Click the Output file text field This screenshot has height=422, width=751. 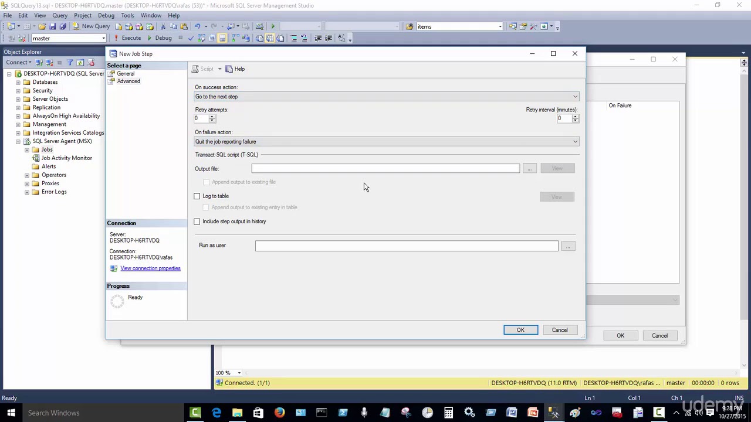point(385,169)
